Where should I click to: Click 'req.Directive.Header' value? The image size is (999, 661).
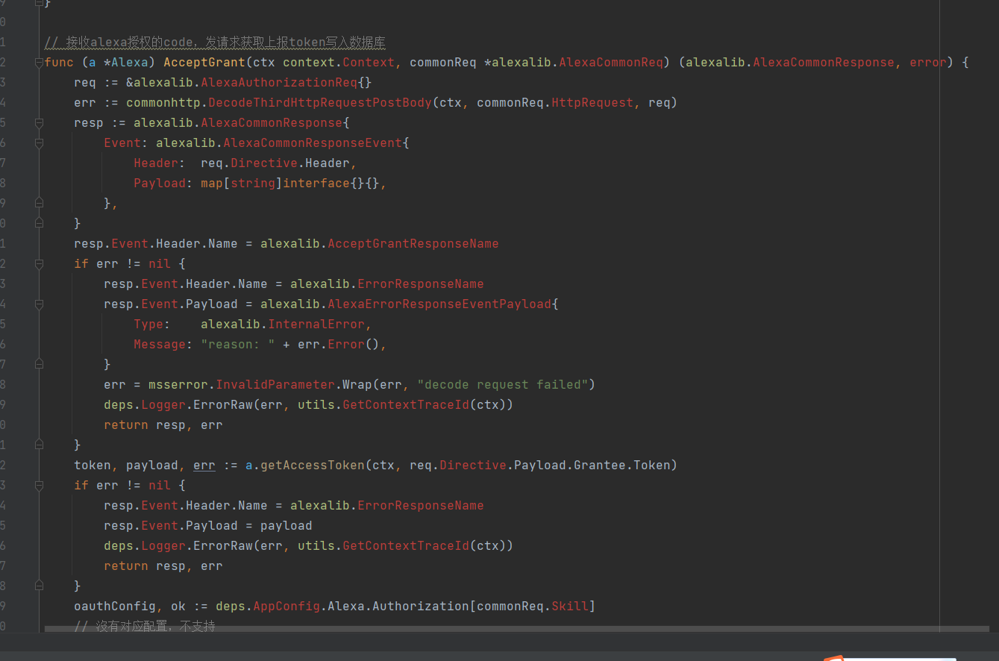275,163
